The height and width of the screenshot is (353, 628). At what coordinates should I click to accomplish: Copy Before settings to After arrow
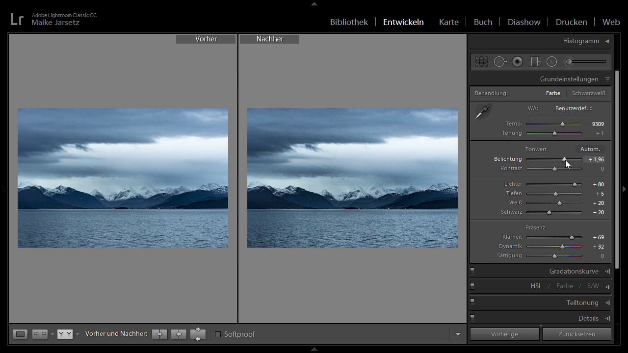(159, 334)
